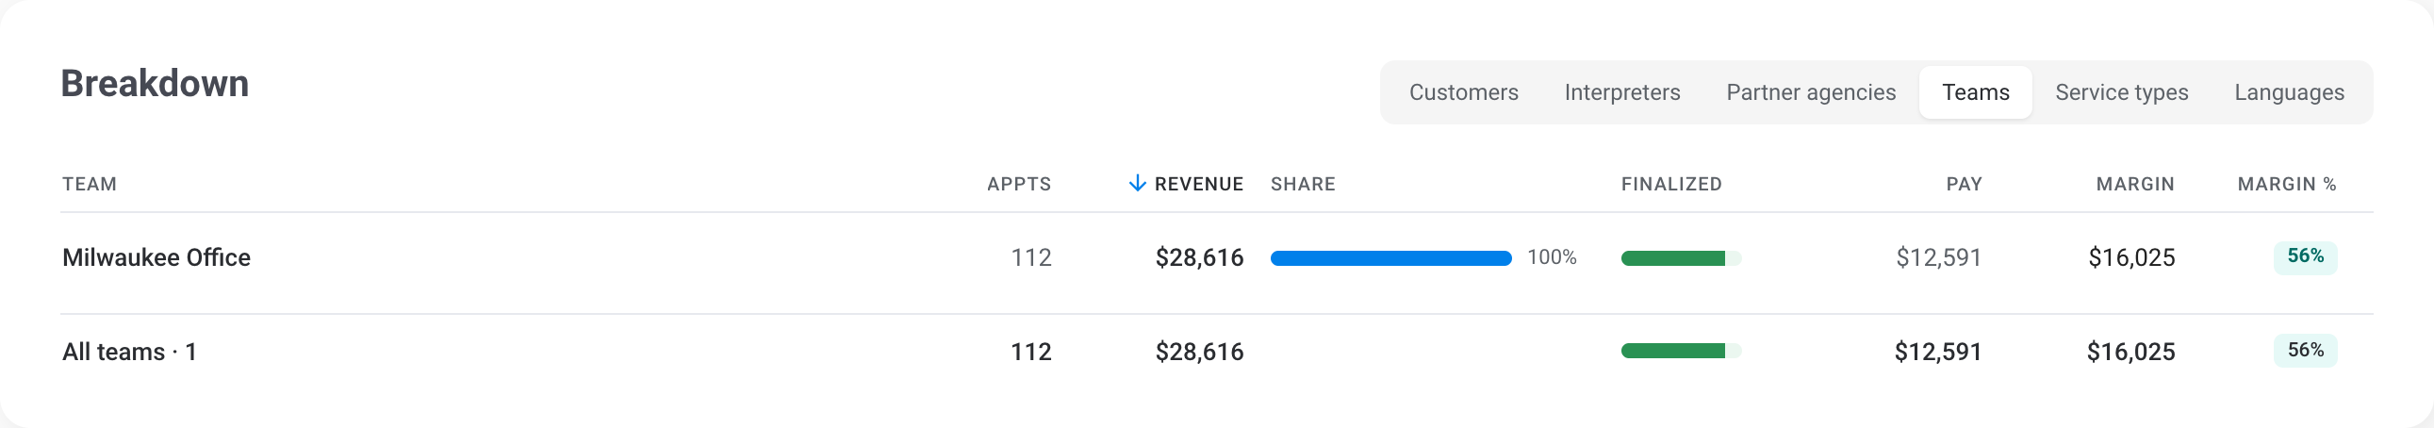Click All teams green finalized progress bar

tap(1680, 351)
